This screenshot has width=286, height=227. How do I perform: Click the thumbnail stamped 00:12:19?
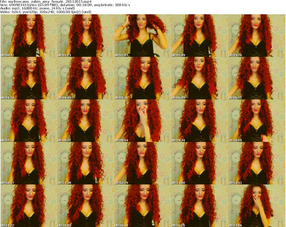143,163
